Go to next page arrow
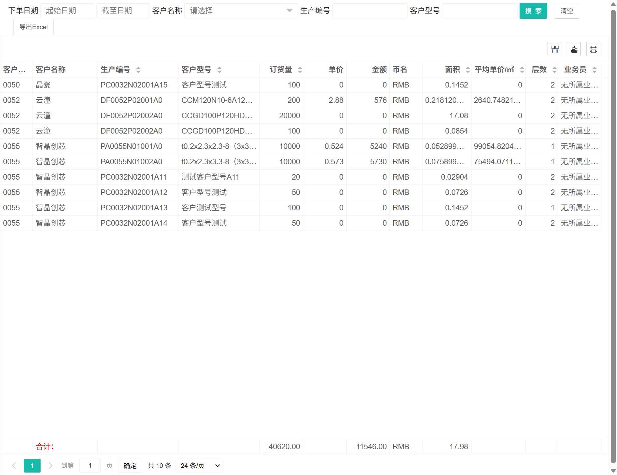The height and width of the screenshot is (475, 617). (50, 465)
